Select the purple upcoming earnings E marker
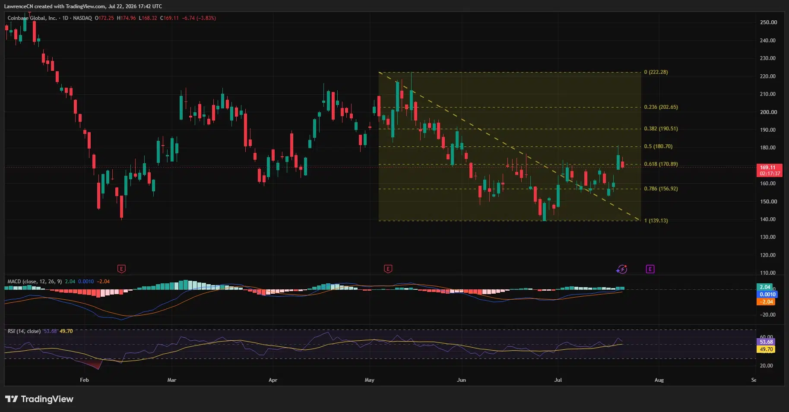The image size is (789, 412). coord(650,269)
